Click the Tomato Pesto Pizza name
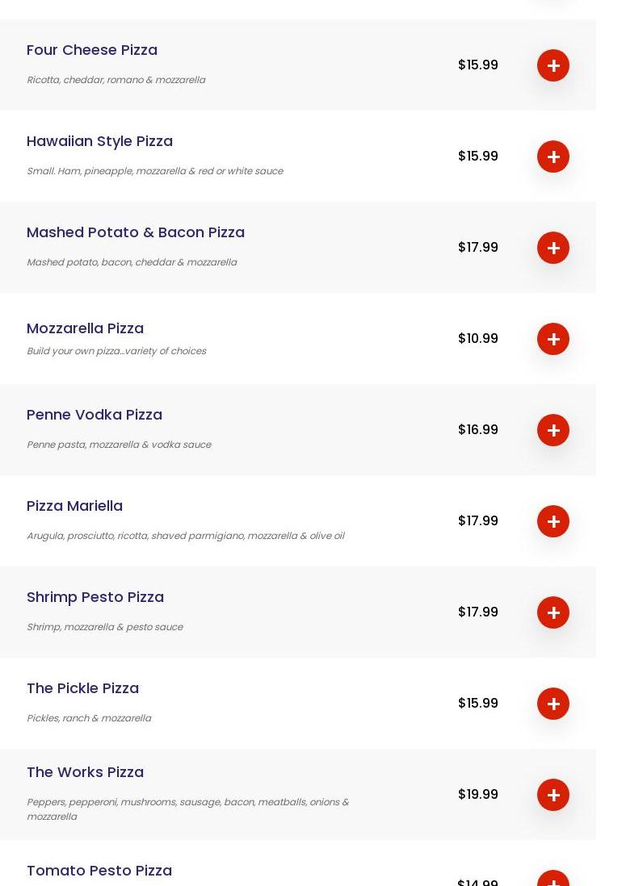Image resolution: width=622 pixels, height=886 pixels. click(99, 871)
